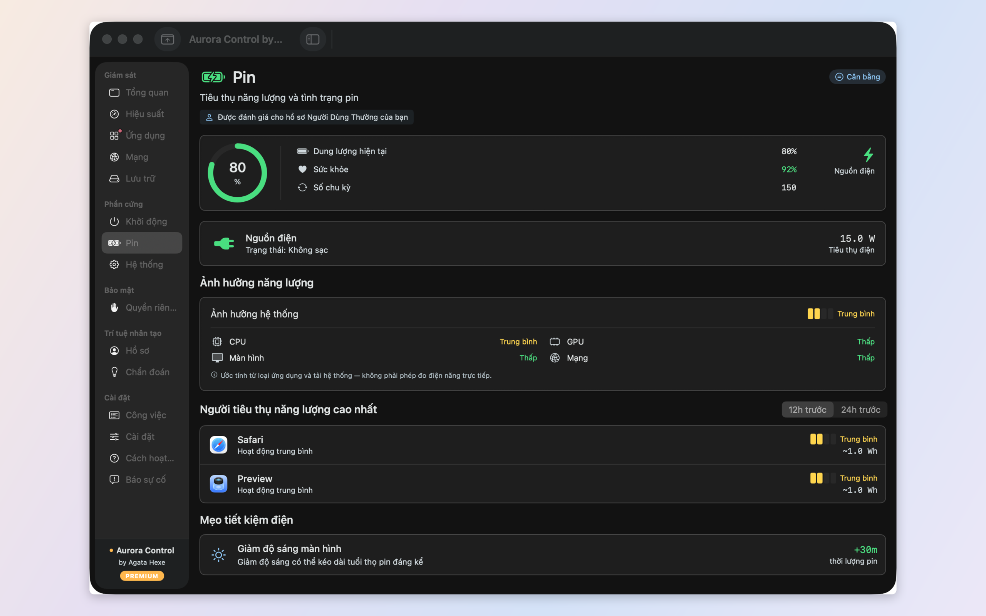Open Quyền riêng tư hand icon item
The height and width of the screenshot is (616, 986).
point(142,308)
